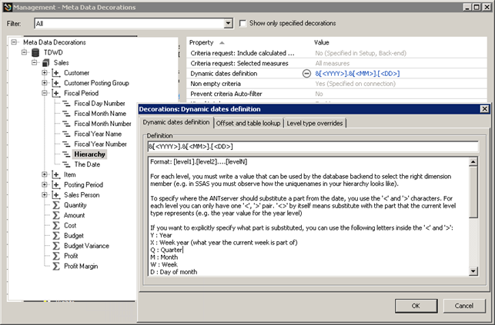This screenshot has height=325, width=495.
Task: Remove the Dynamic dates definition decoration (minus icon)
Action: [306, 74]
